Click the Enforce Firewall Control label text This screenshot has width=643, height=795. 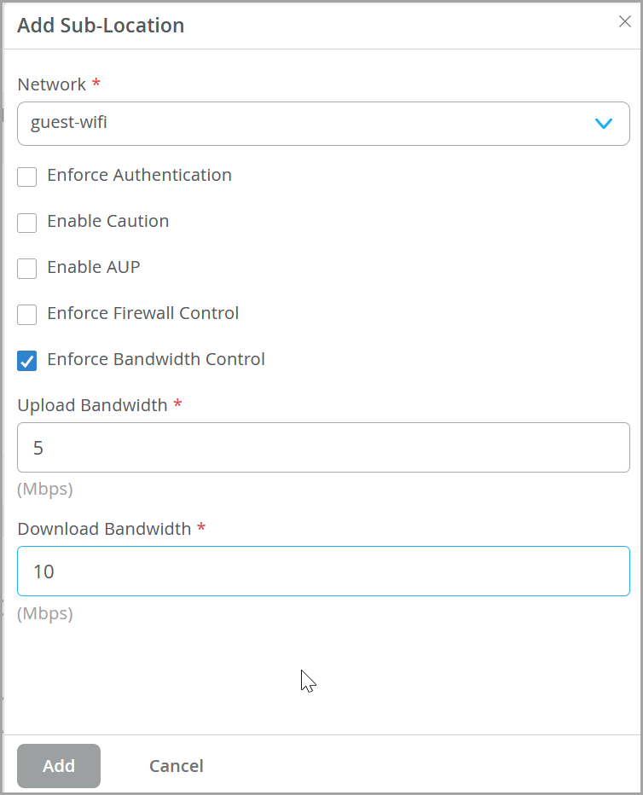143,313
